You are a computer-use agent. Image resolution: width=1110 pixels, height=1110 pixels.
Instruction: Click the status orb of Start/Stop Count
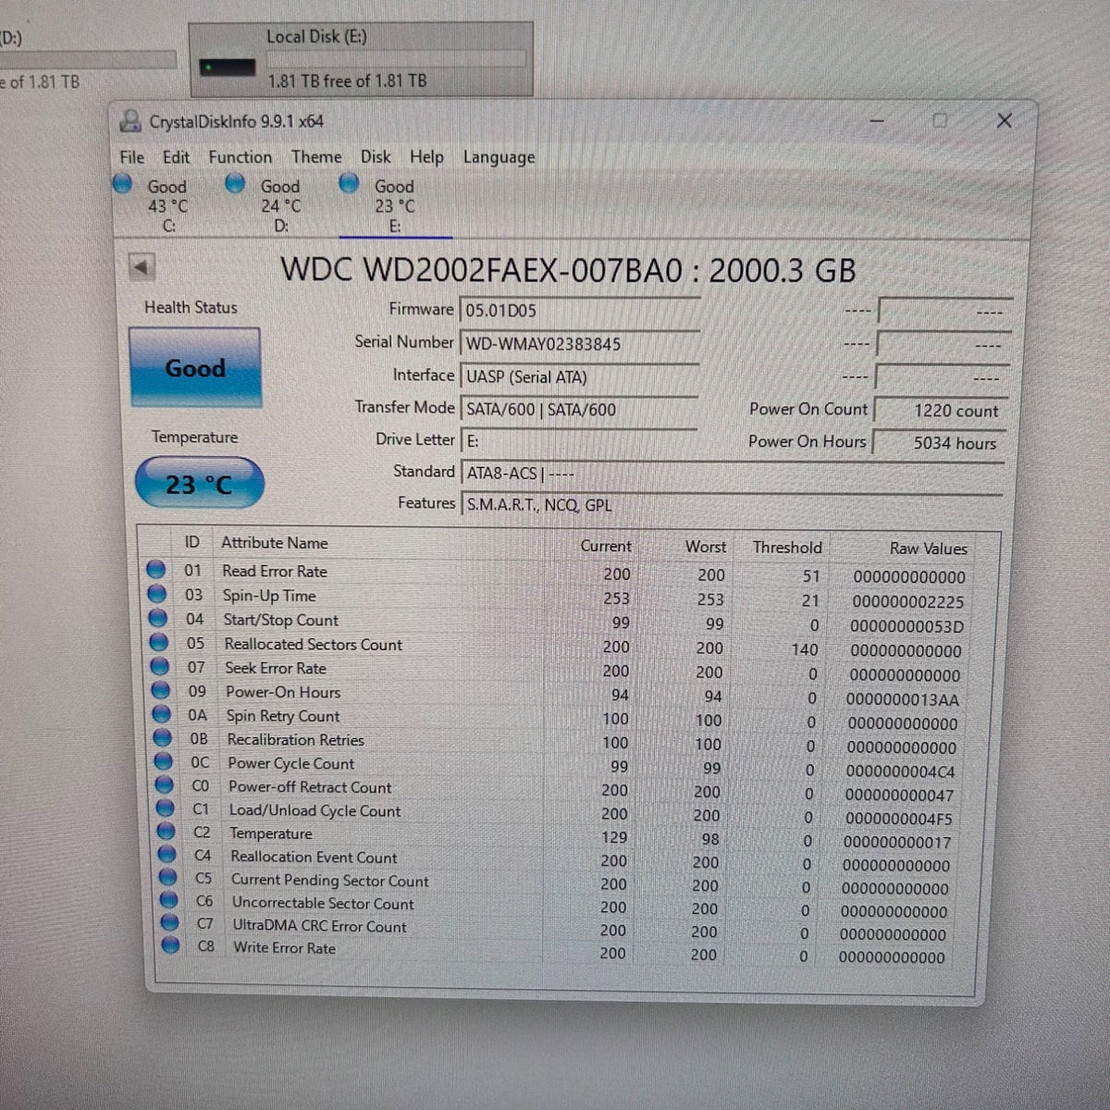click(159, 618)
